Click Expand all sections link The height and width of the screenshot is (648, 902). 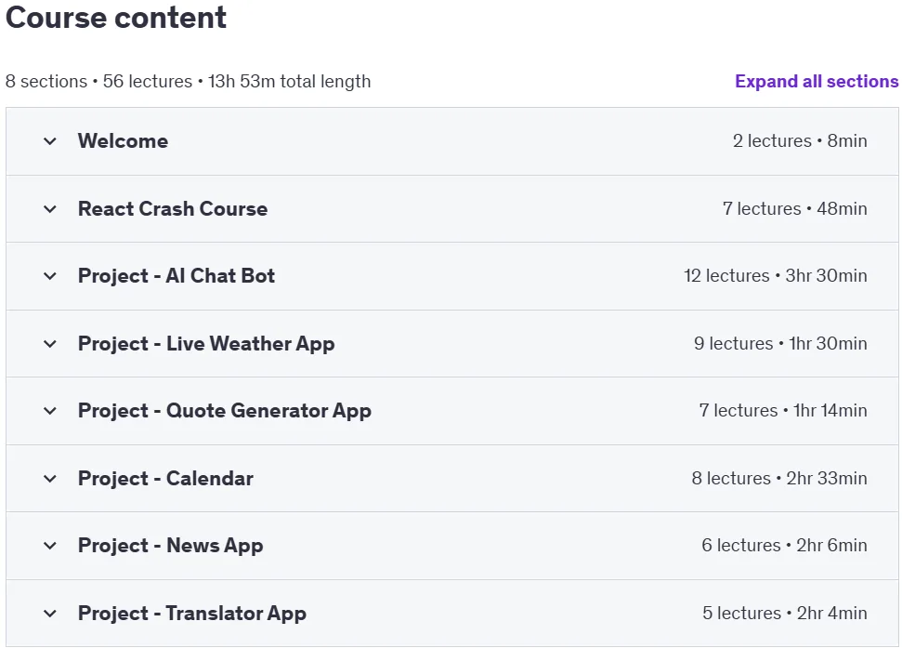[x=817, y=81]
